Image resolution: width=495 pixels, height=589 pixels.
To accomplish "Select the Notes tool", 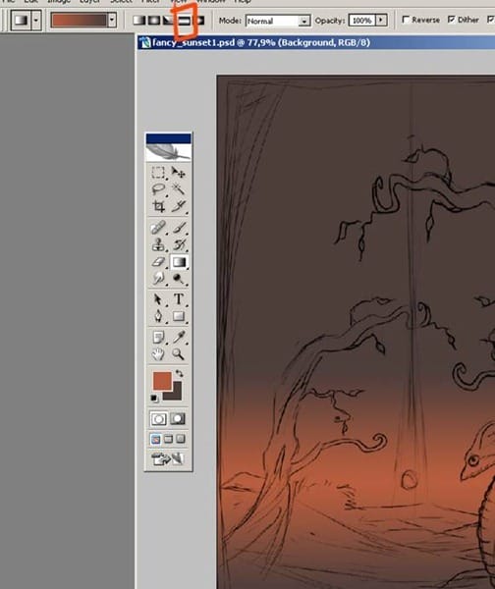I will click(158, 337).
